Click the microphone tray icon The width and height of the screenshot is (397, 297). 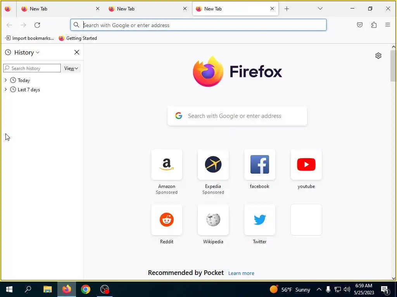(x=328, y=289)
